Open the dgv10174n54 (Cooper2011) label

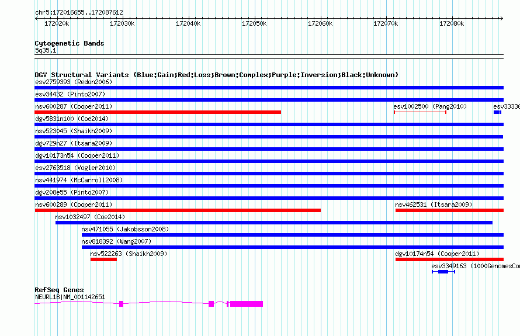tap(437, 254)
